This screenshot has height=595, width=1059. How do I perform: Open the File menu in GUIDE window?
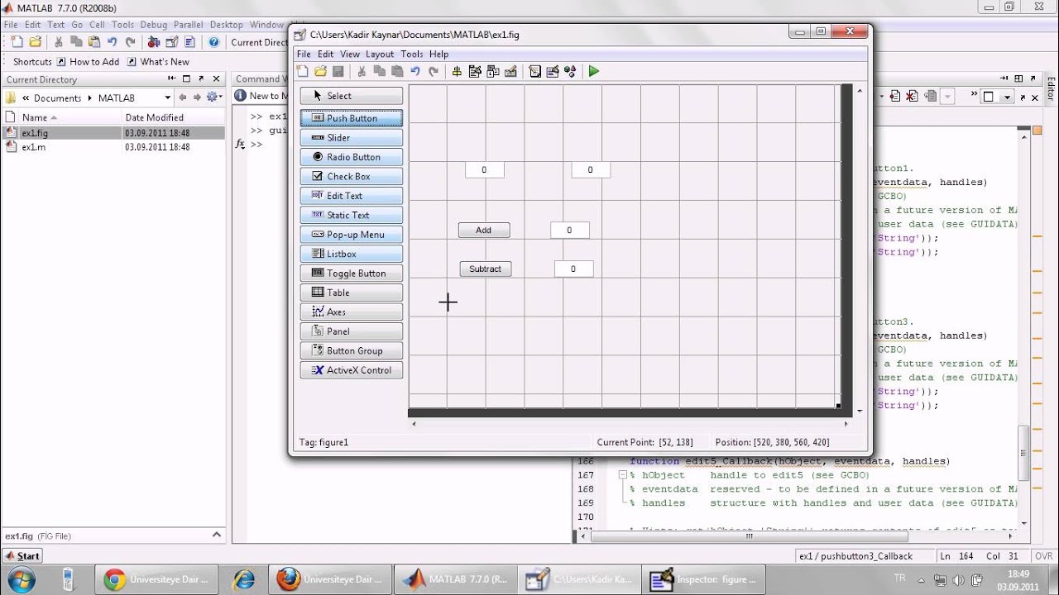click(x=304, y=55)
